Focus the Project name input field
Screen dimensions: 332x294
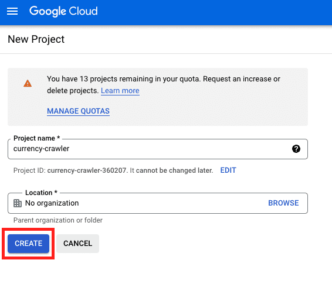tap(158, 149)
